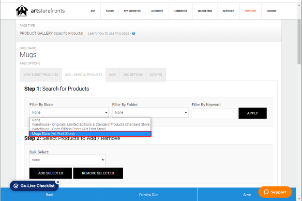This screenshot has width=302, height=201.
Task: Open the Scripts tab
Action: point(156,75)
